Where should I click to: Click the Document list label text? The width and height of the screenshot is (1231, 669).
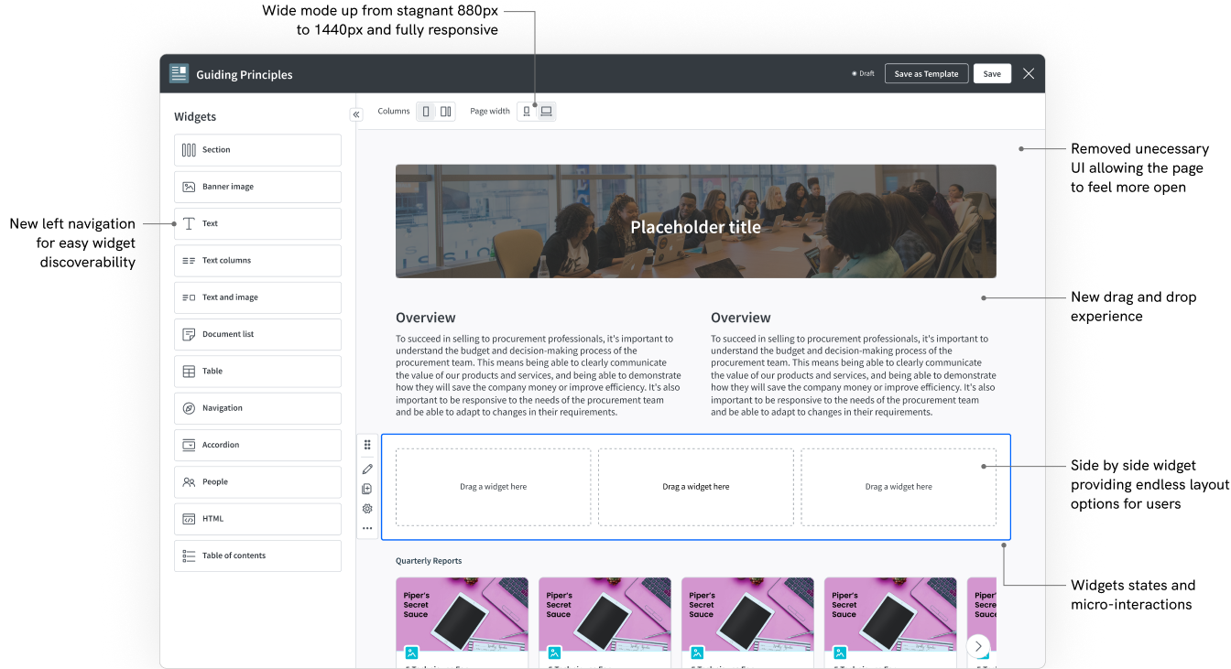(228, 334)
